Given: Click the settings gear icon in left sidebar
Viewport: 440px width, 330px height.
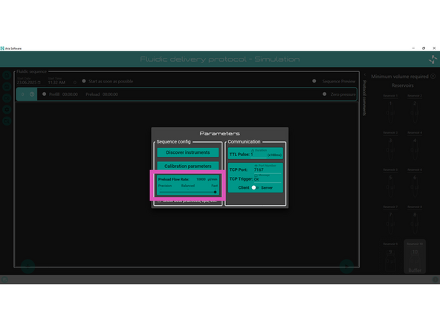Looking at the screenshot, I should click(7, 109).
